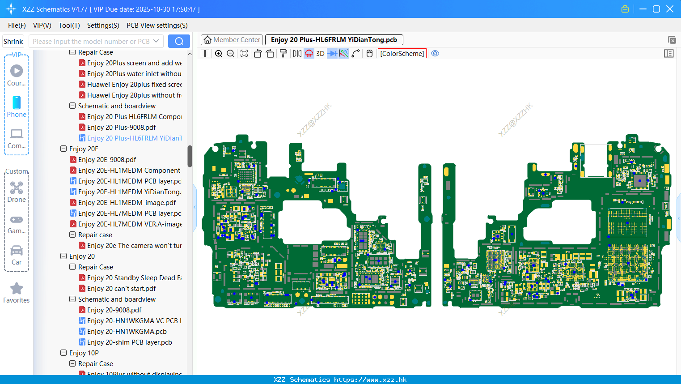This screenshot has width=681, height=384.
Task: Open the Member Center tab
Action: tap(232, 40)
